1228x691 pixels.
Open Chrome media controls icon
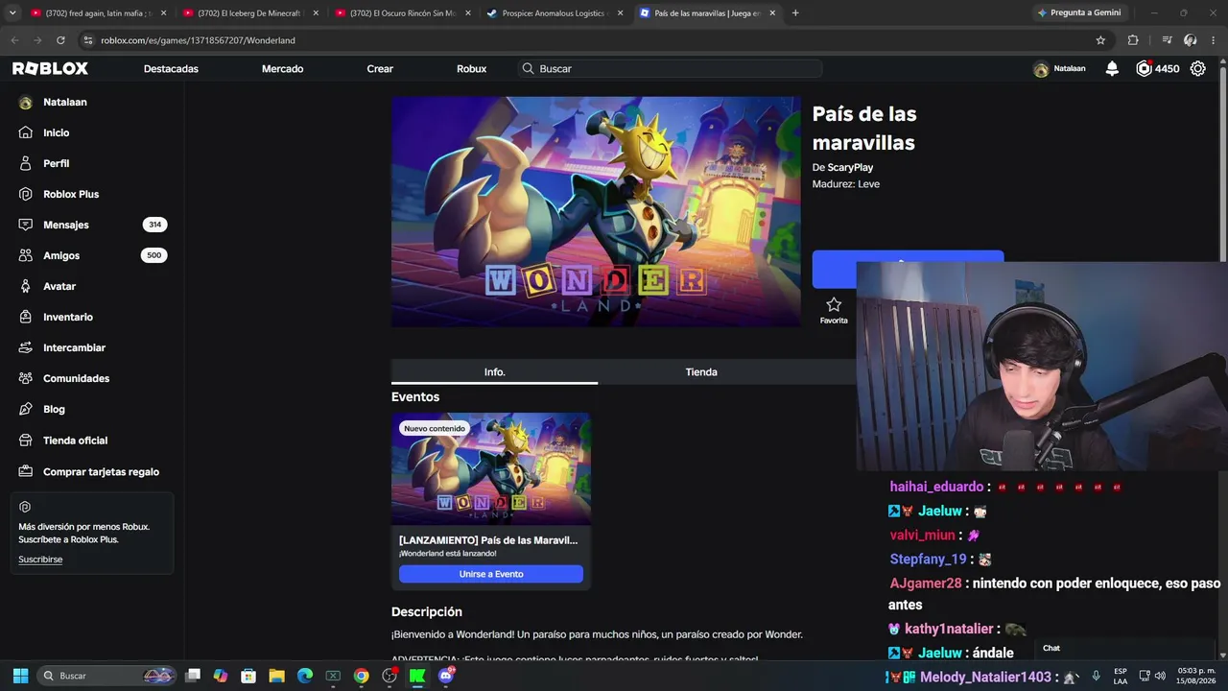coord(1167,40)
